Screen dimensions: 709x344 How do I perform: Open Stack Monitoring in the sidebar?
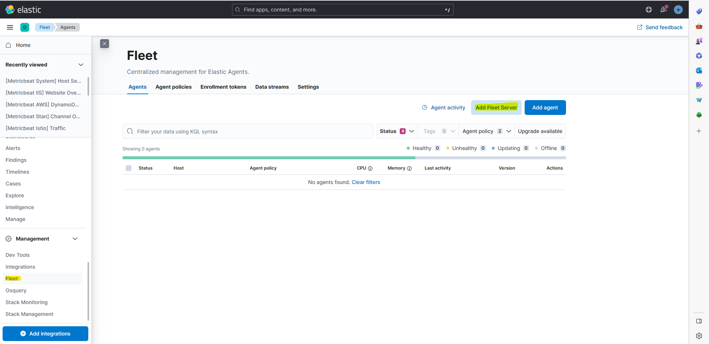[x=27, y=302]
